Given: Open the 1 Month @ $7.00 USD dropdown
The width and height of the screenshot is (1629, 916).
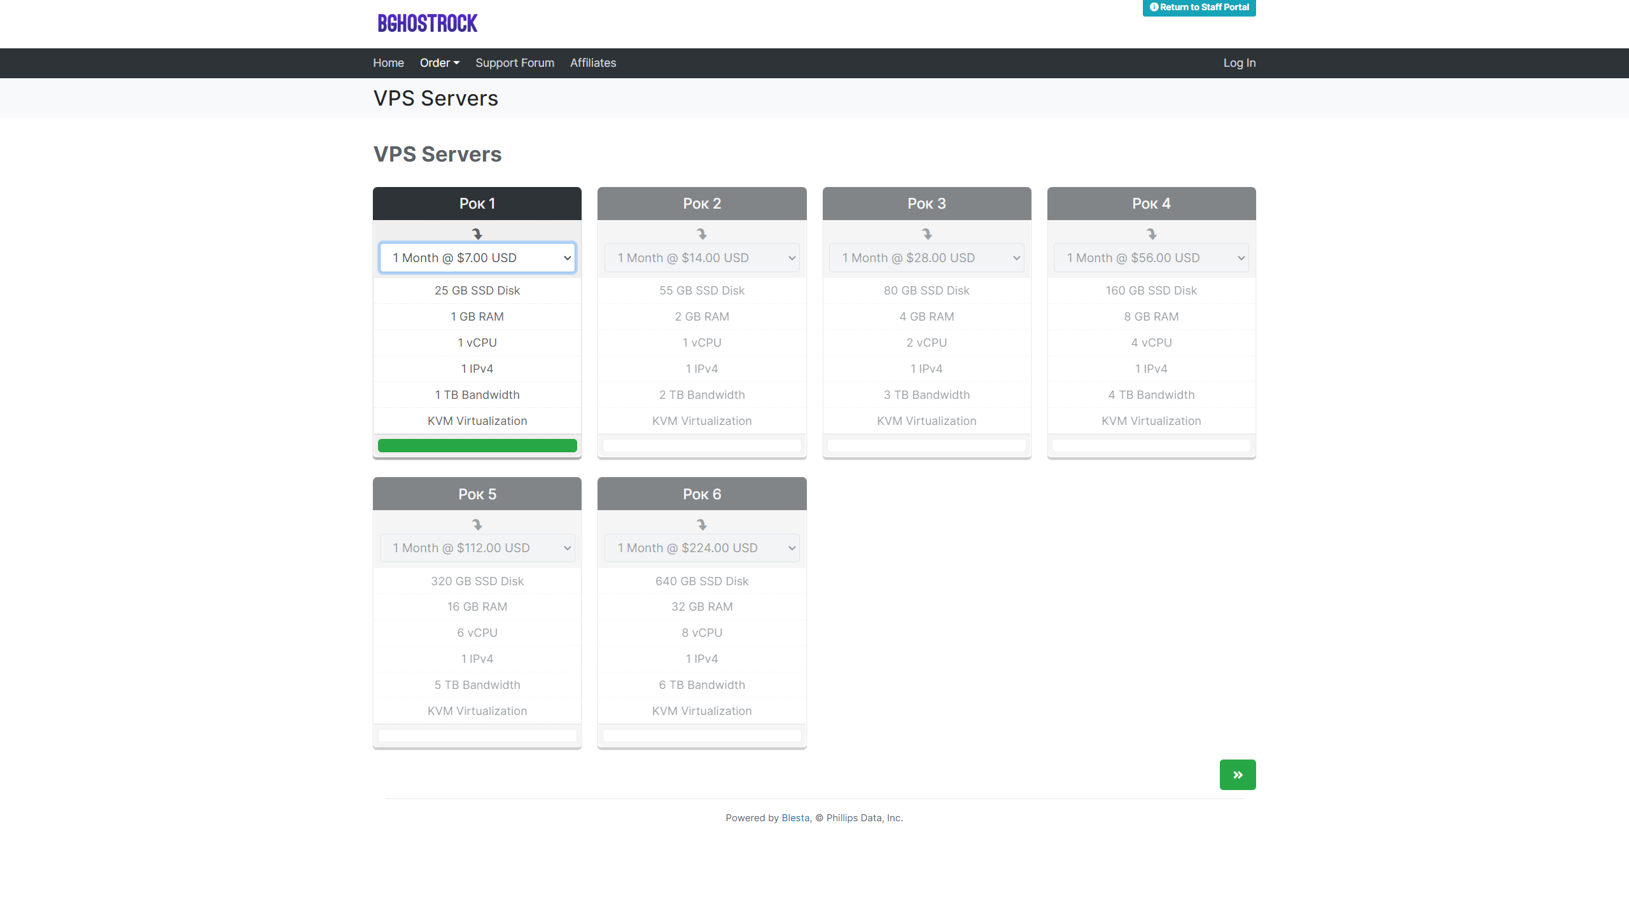Looking at the screenshot, I should (477, 258).
